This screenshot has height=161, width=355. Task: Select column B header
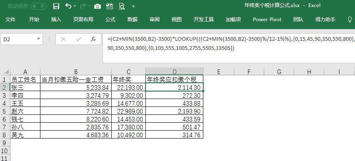tap(76, 72)
